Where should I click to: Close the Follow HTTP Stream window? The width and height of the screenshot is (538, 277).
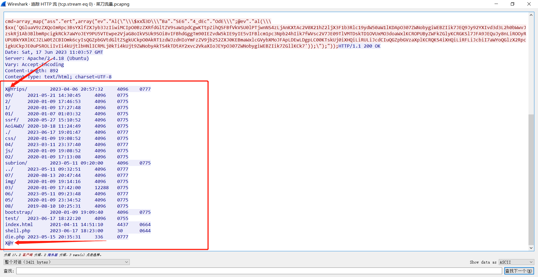[529, 4]
